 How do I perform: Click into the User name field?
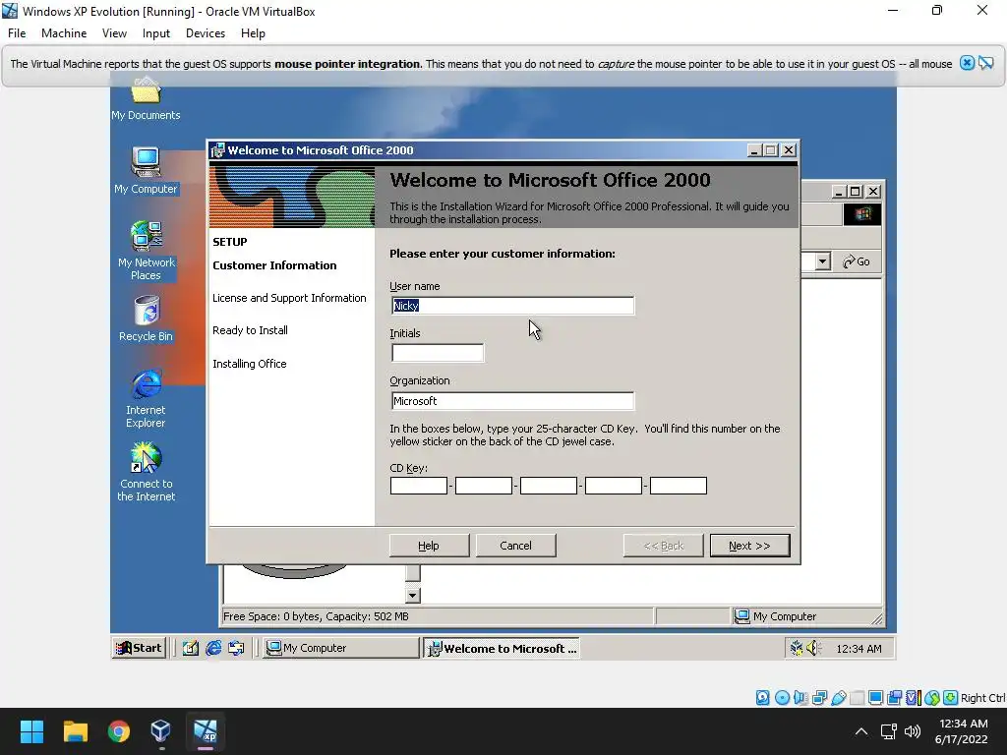(512, 306)
